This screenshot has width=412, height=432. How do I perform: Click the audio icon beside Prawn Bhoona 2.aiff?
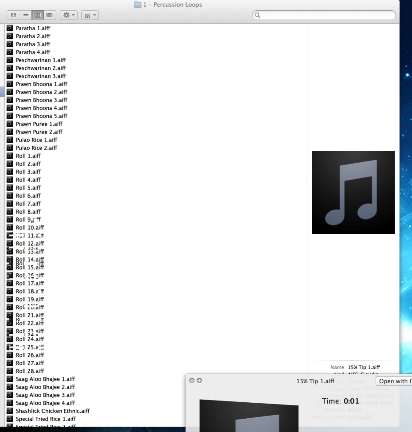pos(10,92)
